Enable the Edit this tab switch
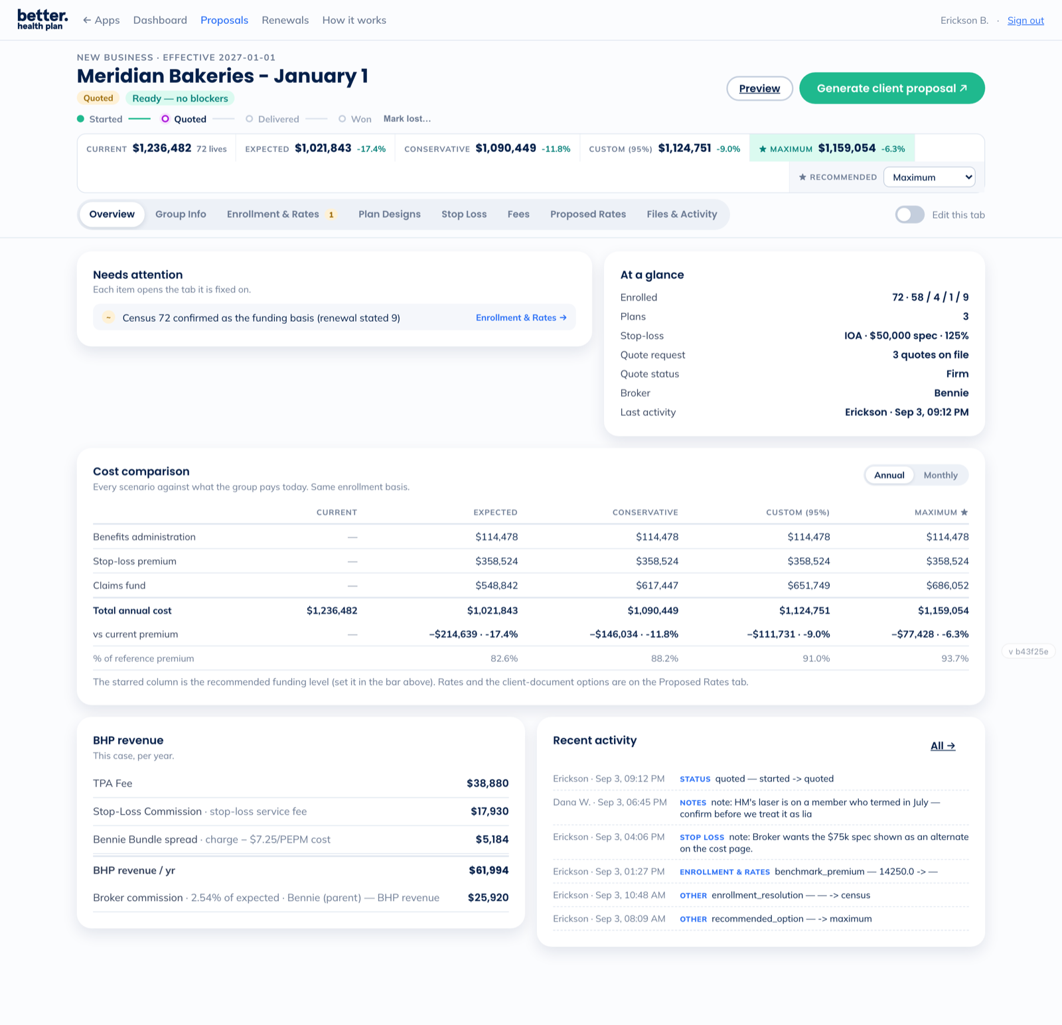Image resolution: width=1062 pixels, height=1025 pixels. pyautogui.click(x=909, y=214)
